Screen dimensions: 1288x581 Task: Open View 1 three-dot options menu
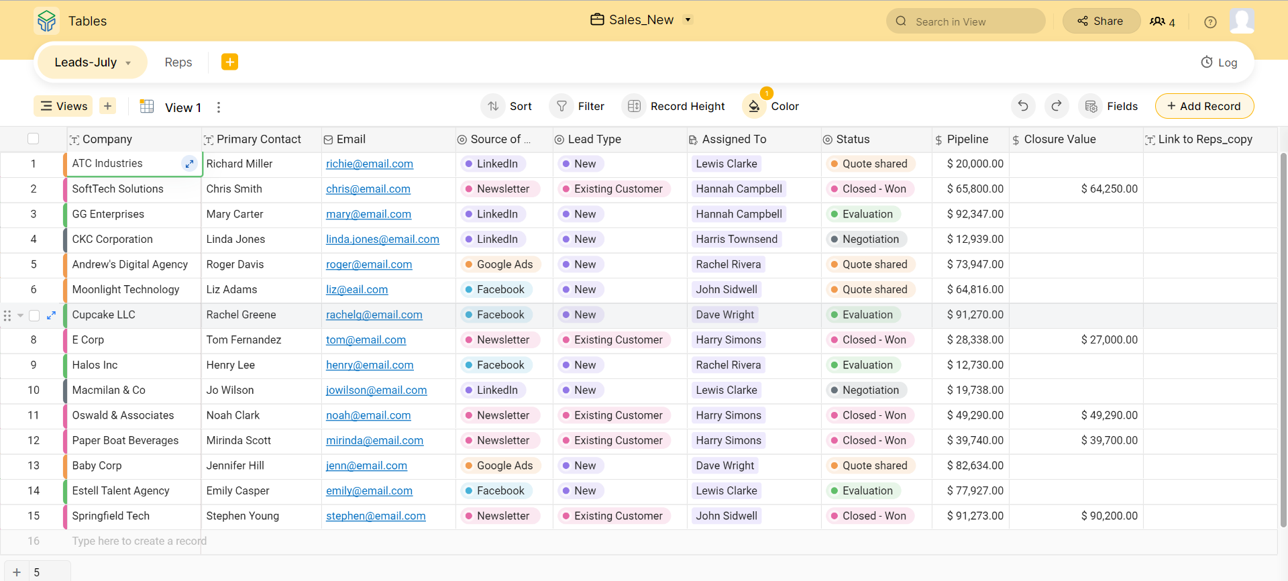tap(219, 107)
